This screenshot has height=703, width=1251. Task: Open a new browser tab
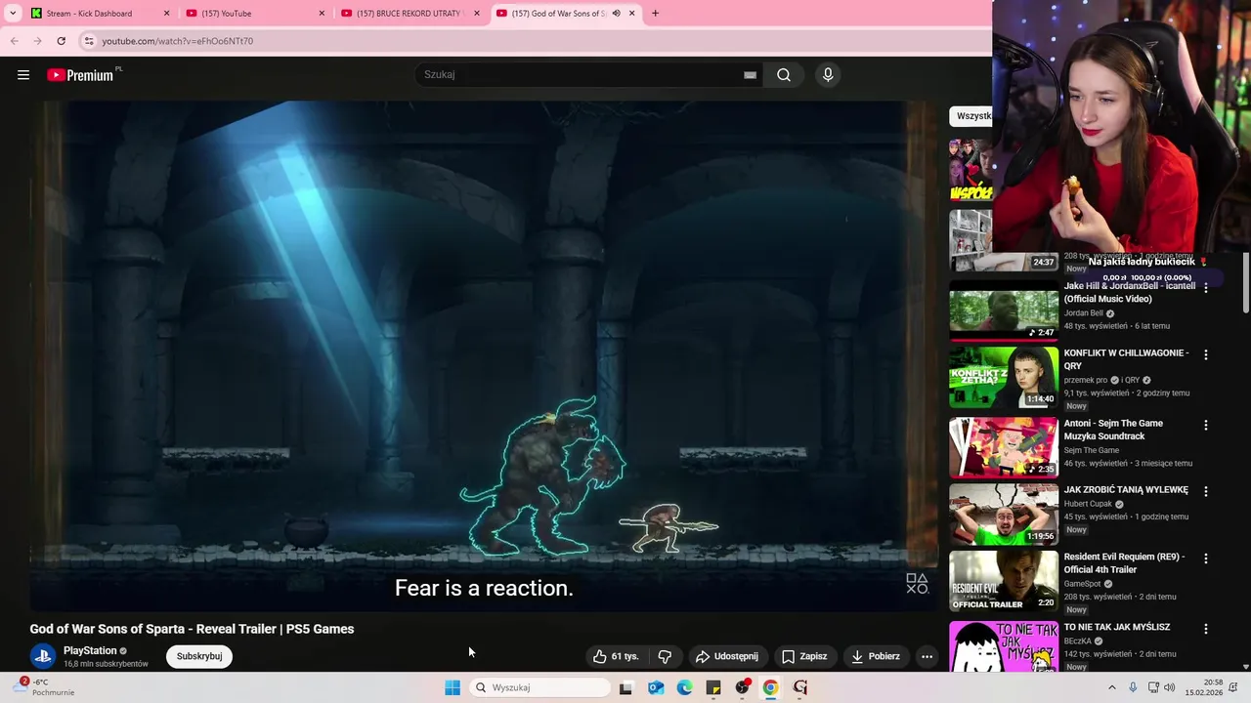coord(655,14)
